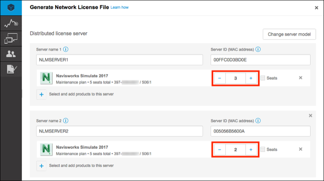Viewport: 324px width, 181px height.
Task: Click the plus icon to add products to server 1
Action: [x=41, y=94]
